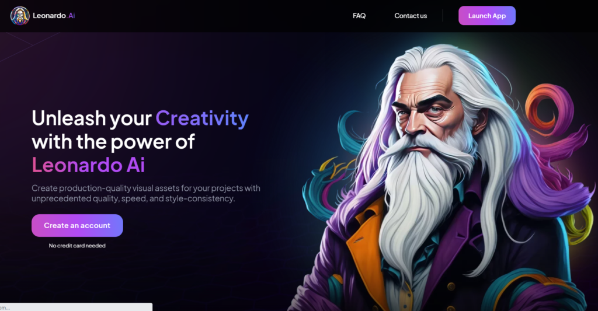The image size is (598, 311).
Task: Click the 'No credit card needed' note
Action: tap(77, 246)
